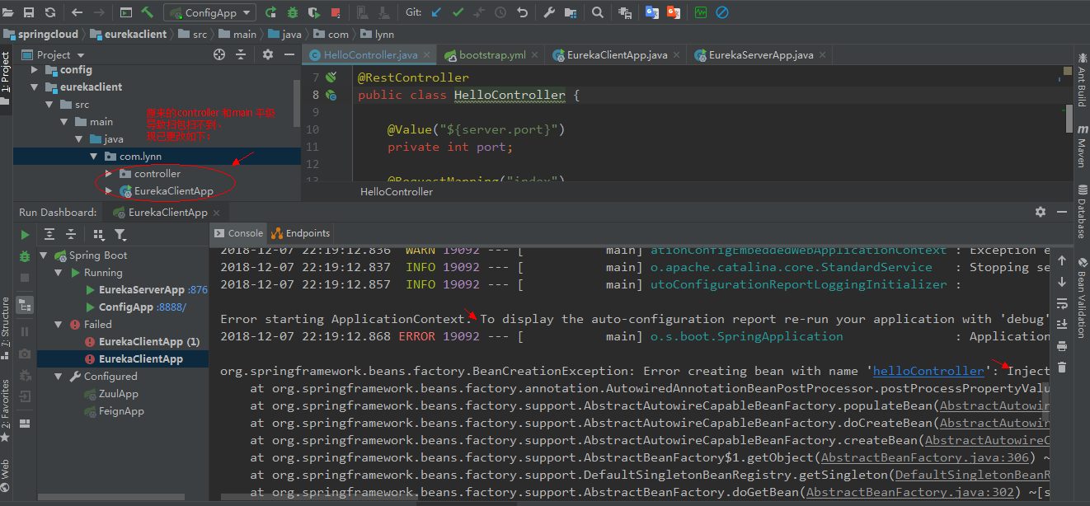Click the blue Translate plugin icon
Image resolution: width=1090 pixels, height=506 pixels.
click(651, 12)
